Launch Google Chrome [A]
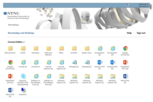Image resolution: width=153 pixels, height=102 pixels. pyautogui.click(x=125, y=51)
